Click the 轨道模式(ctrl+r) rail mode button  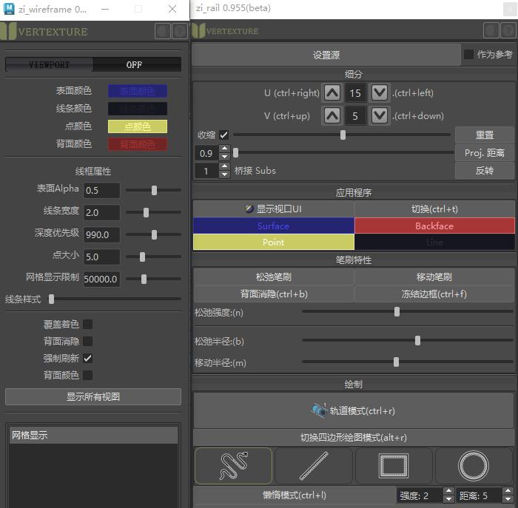[x=353, y=411]
